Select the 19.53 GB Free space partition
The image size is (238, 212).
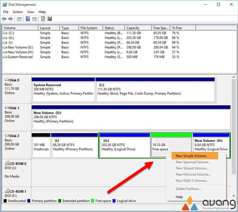[171, 147]
